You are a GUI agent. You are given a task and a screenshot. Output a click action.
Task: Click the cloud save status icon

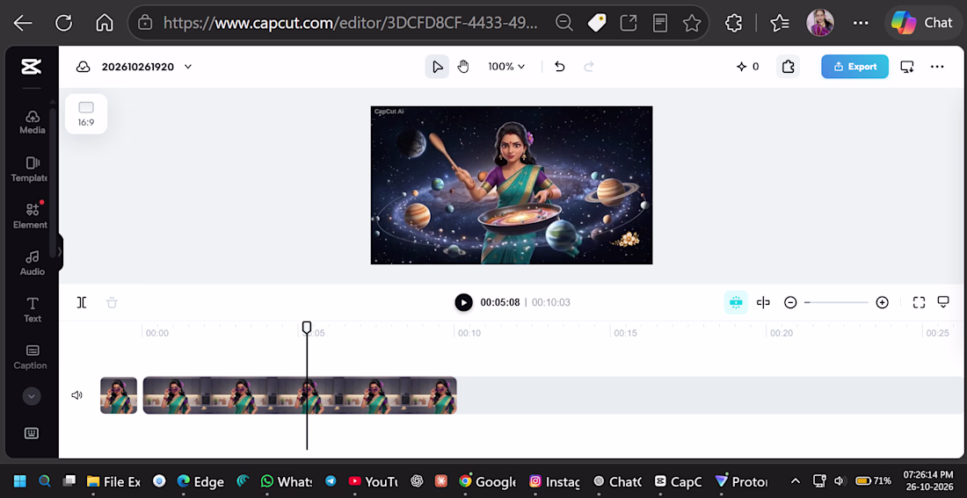tap(84, 67)
